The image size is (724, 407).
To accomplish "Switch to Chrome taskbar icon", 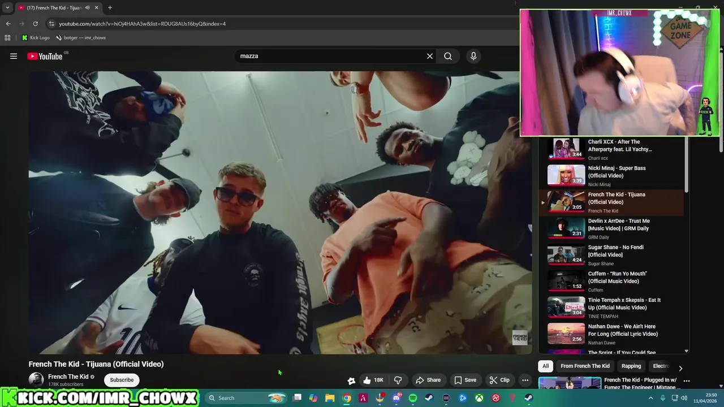I will (x=347, y=398).
